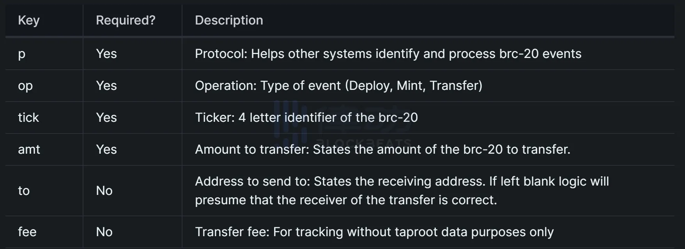Select the 'to' key cell
Image resolution: width=685 pixels, height=249 pixels.
coord(24,191)
